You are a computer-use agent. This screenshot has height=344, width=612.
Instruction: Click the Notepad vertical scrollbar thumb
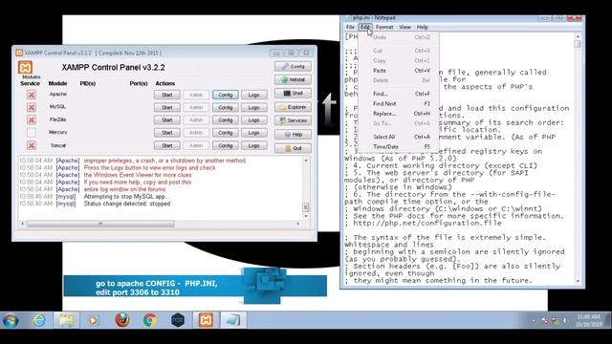click(x=578, y=44)
